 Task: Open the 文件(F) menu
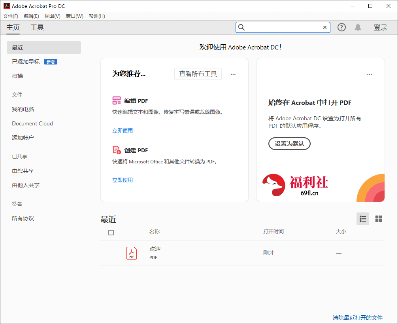11,16
